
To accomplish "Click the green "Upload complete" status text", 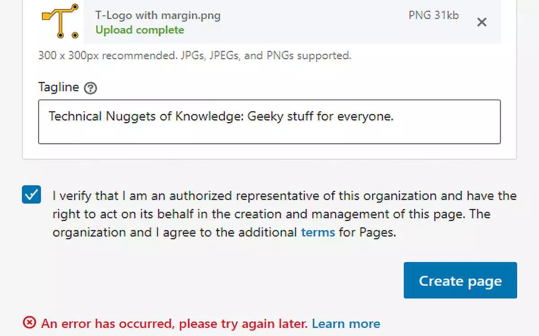I will pyautogui.click(x=140, y=30).
